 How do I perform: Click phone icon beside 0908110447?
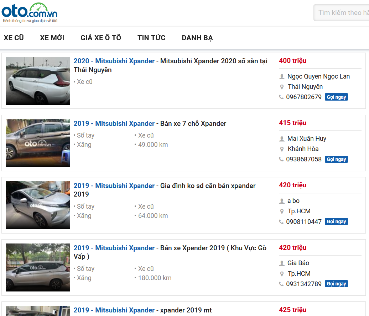pyautogui.click(x=281, y=221)
